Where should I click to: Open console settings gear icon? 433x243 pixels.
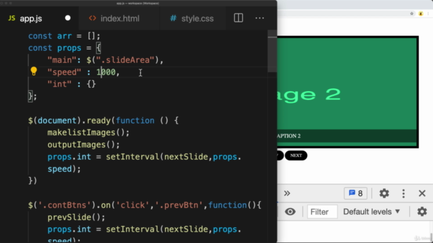click(422, 211)
